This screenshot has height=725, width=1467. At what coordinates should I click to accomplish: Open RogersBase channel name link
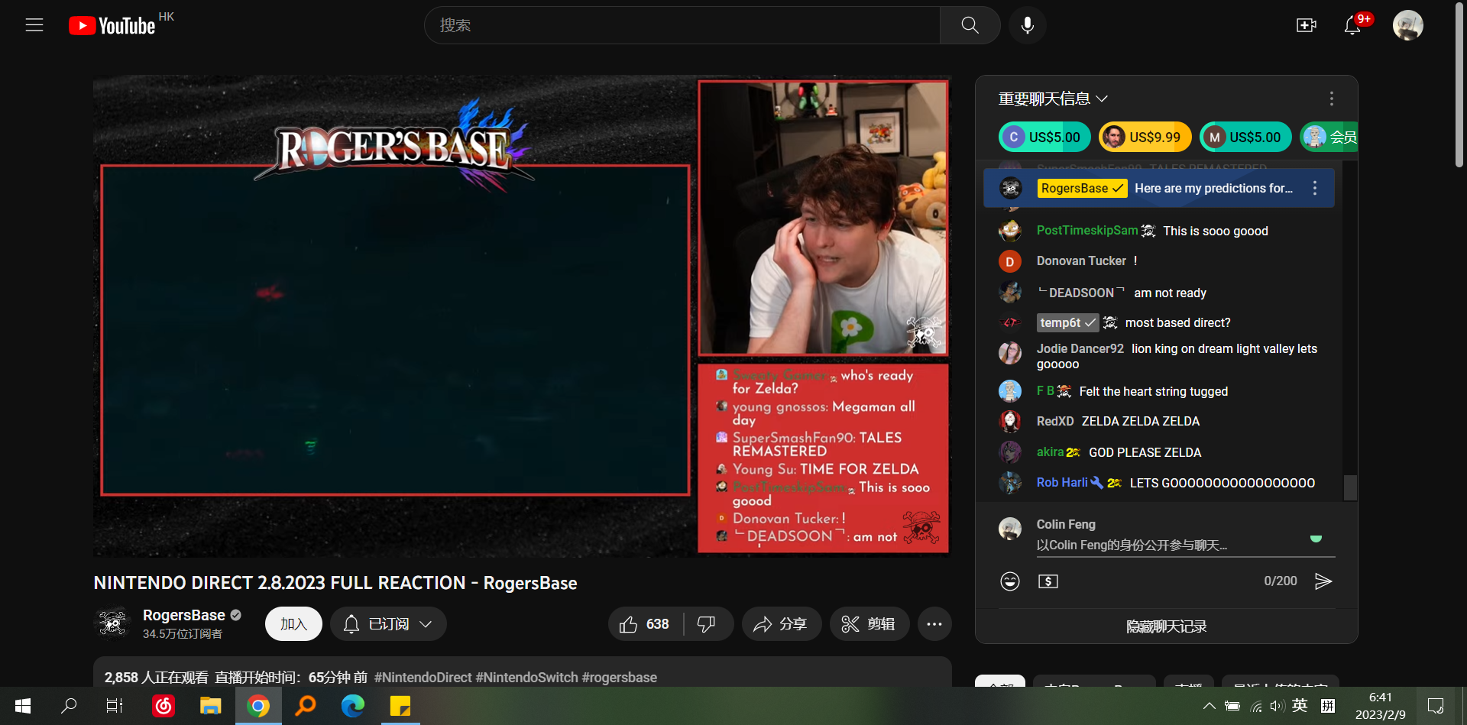click(x=184, y=615)
